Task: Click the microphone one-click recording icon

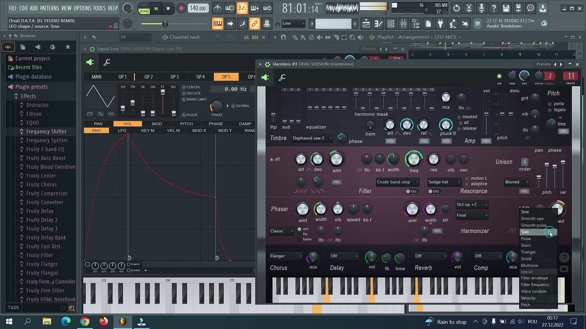Action: (481, 8)
